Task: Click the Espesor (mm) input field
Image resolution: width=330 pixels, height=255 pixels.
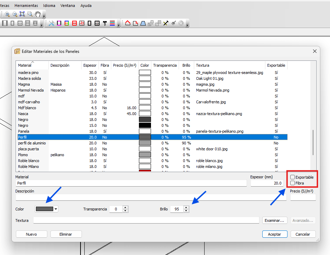Action: [x=266, y=183]
